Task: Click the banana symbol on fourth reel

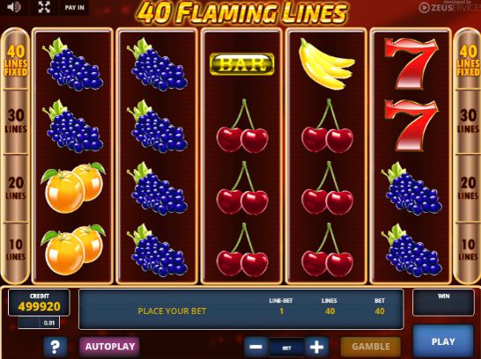Action: point(326,63)
